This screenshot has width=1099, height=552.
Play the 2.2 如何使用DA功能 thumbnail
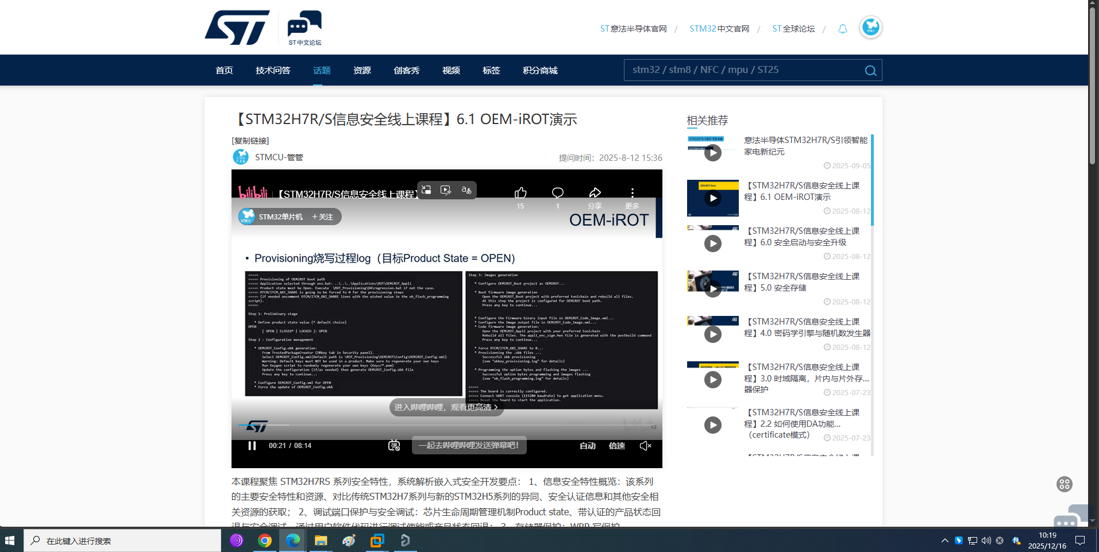tap(713, 425)
